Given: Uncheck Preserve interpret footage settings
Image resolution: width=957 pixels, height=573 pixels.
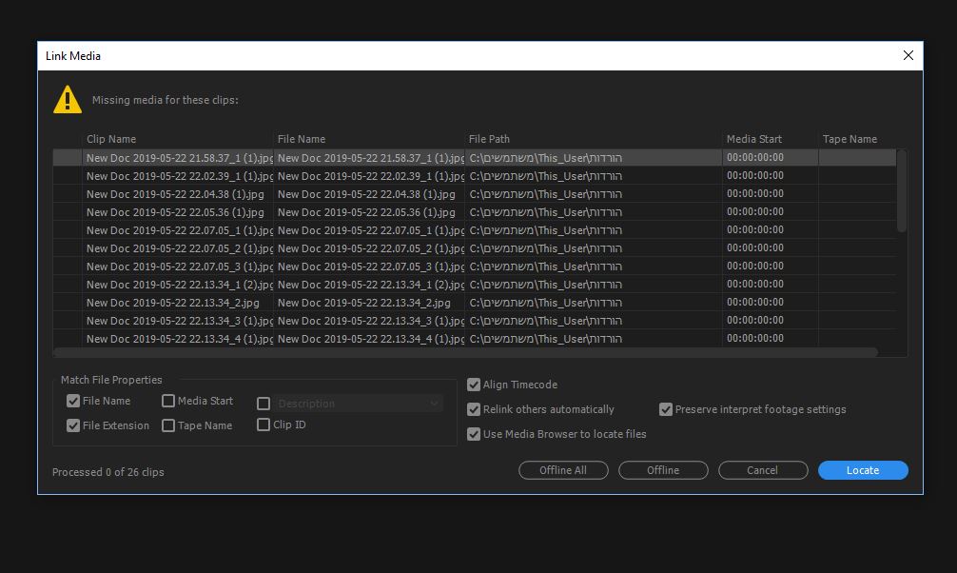Looking at the screenshot, I should pos(666,409).
